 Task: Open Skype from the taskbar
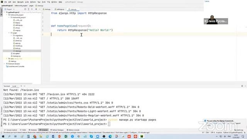pyautogui.click(x=91, y=136)
